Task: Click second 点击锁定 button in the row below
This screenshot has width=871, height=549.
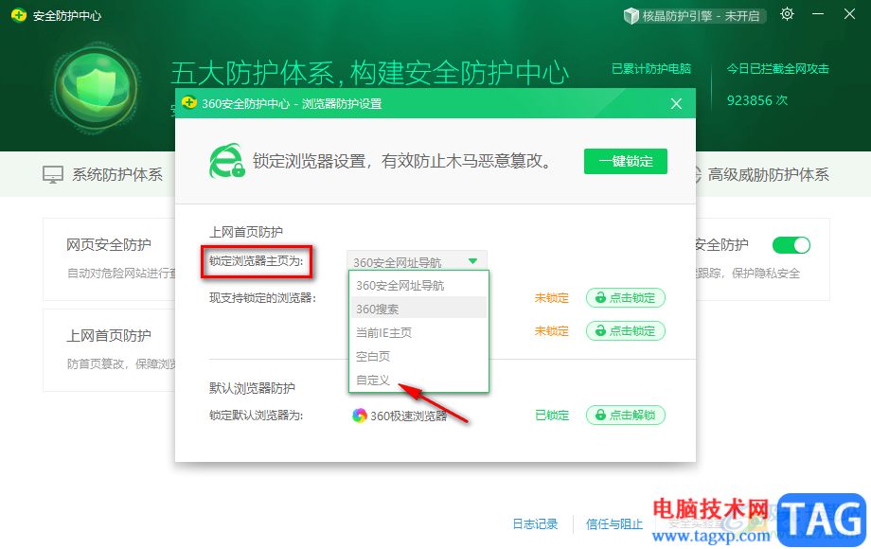Action: point(626,331)
